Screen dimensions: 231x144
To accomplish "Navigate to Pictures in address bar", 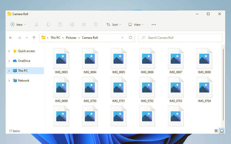I will 71,38.
